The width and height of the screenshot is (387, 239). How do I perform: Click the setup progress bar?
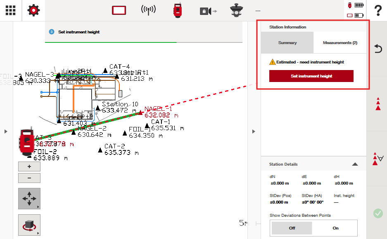coord(143,42)
